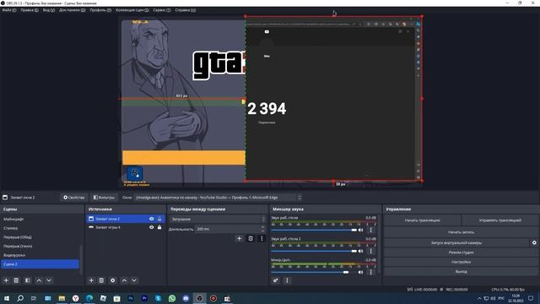Toggle visibility of the Захват окна 2 source

(x=152, y=219)
